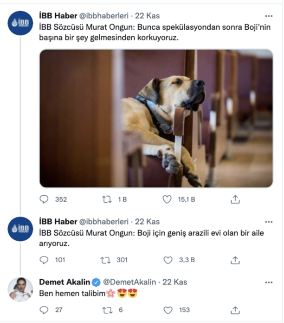The width and height of the screenshot is (284, 323).
Task: Open the sleeping dog photo
Action: coord(156,119)
